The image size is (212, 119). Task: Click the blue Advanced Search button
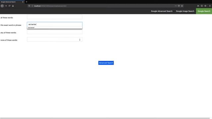(x=106, y=63)
